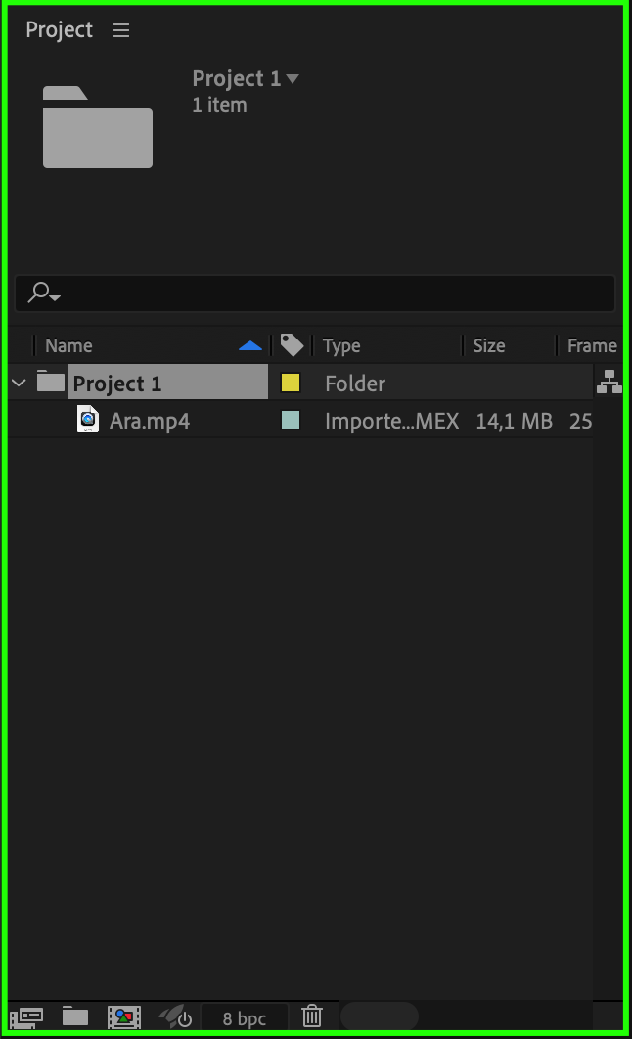Create a new folder with the bottom folder icon

coord(75,1016)
